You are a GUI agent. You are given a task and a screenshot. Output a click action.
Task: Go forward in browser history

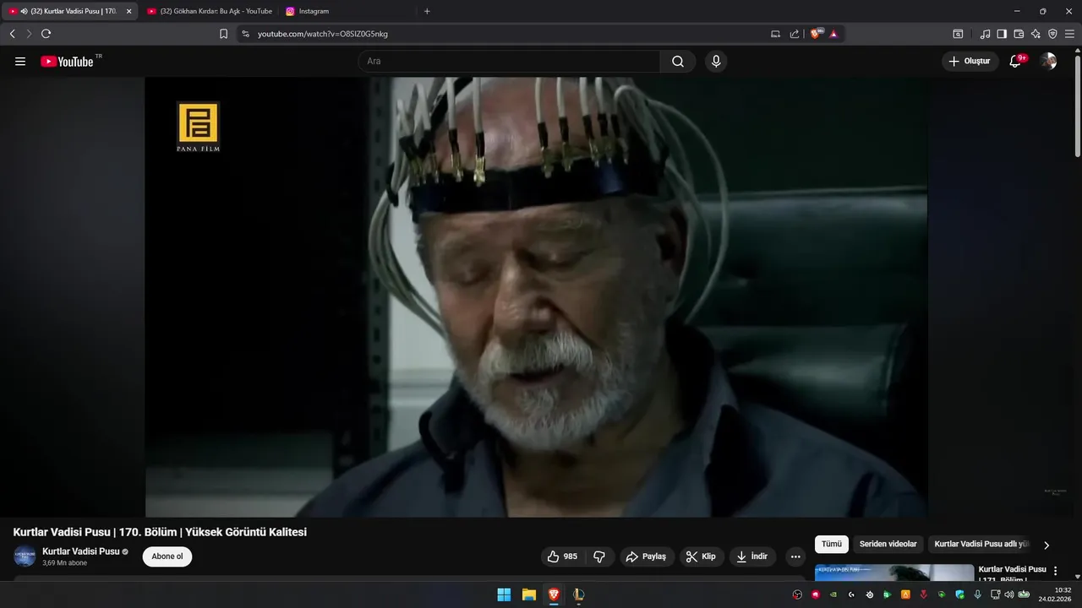pos(29,34)
